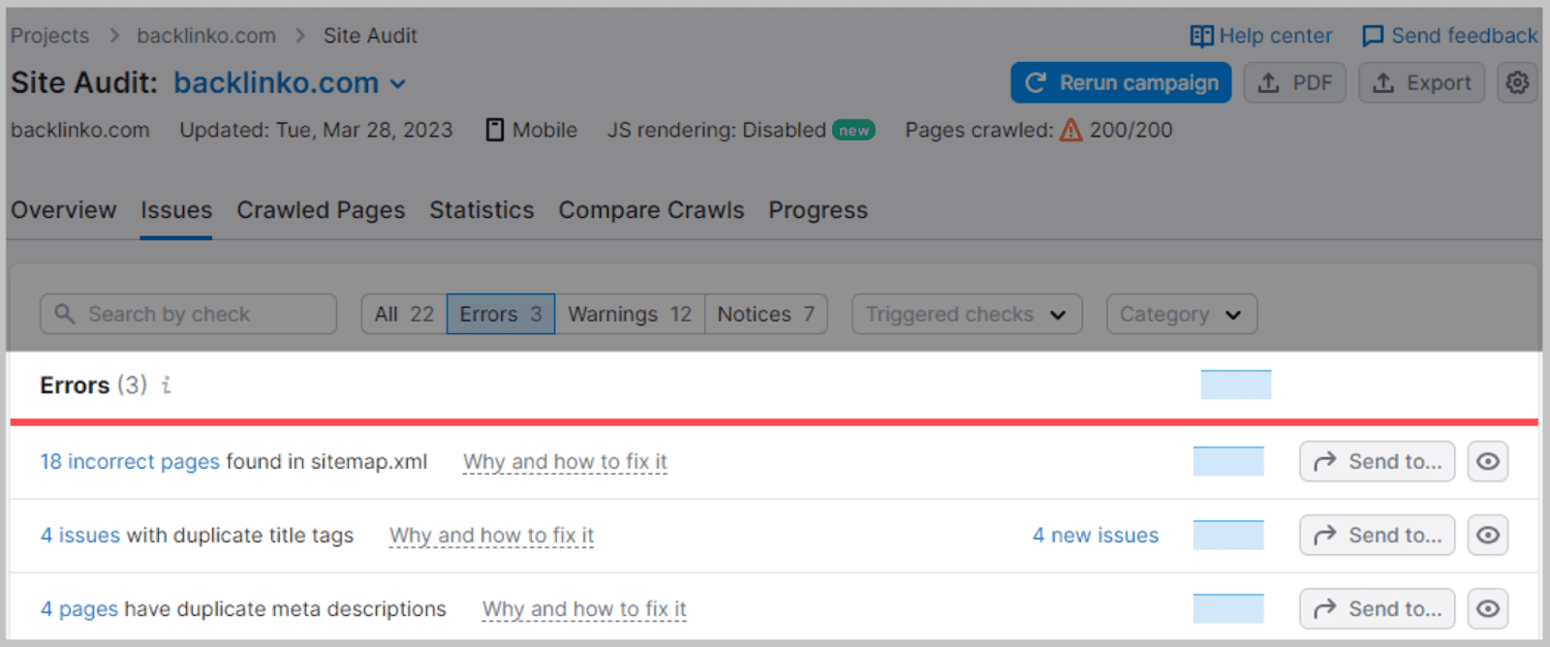Screen dimensions: 1550x647
Task: Hide the duplicate title tags issue
Action: [1488, 535]
